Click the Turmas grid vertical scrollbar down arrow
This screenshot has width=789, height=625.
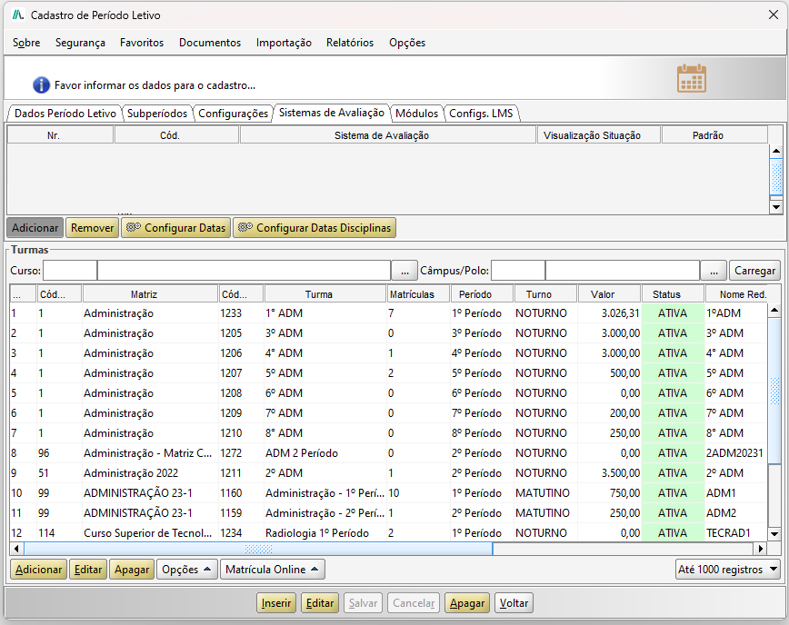pyautogui.click(x=774, y=534)
